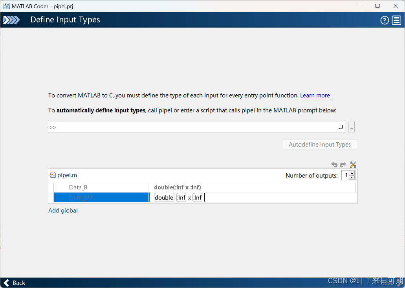The width and height of the screenshot is (405, 288).
Task: Click the Number of outputs label
Action: click(x=312, y=175)
